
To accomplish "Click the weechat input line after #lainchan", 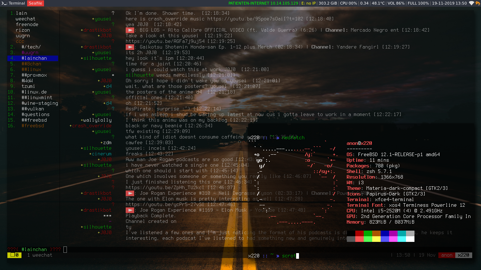I will (x=65, y=250).
